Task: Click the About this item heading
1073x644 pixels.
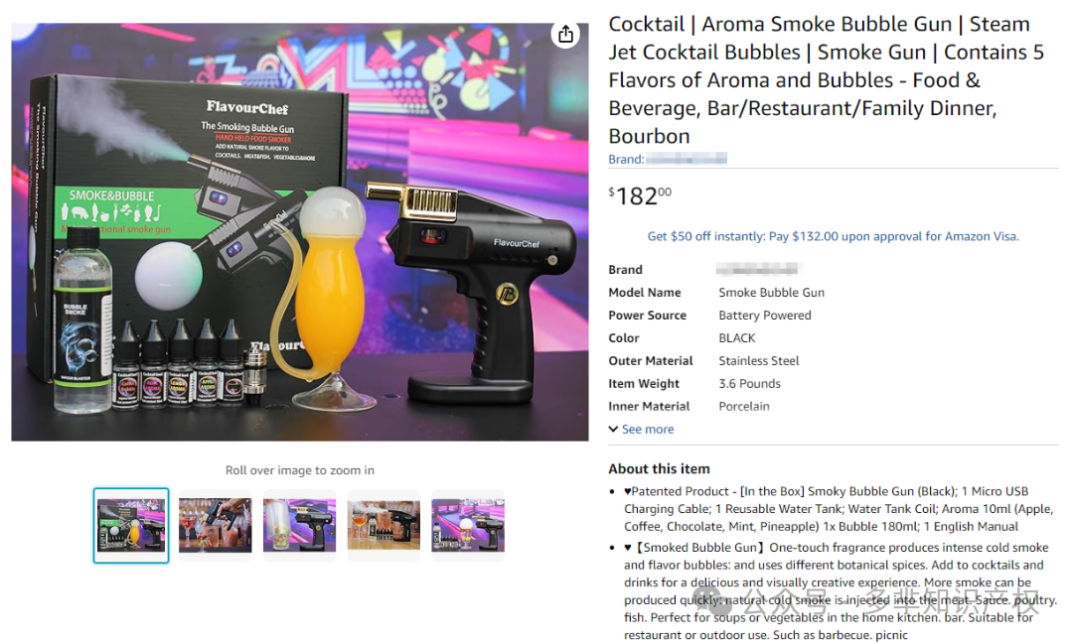Action: [x=659, y=469]
